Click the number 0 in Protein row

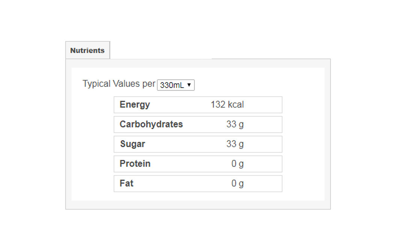tap(234, 164)
